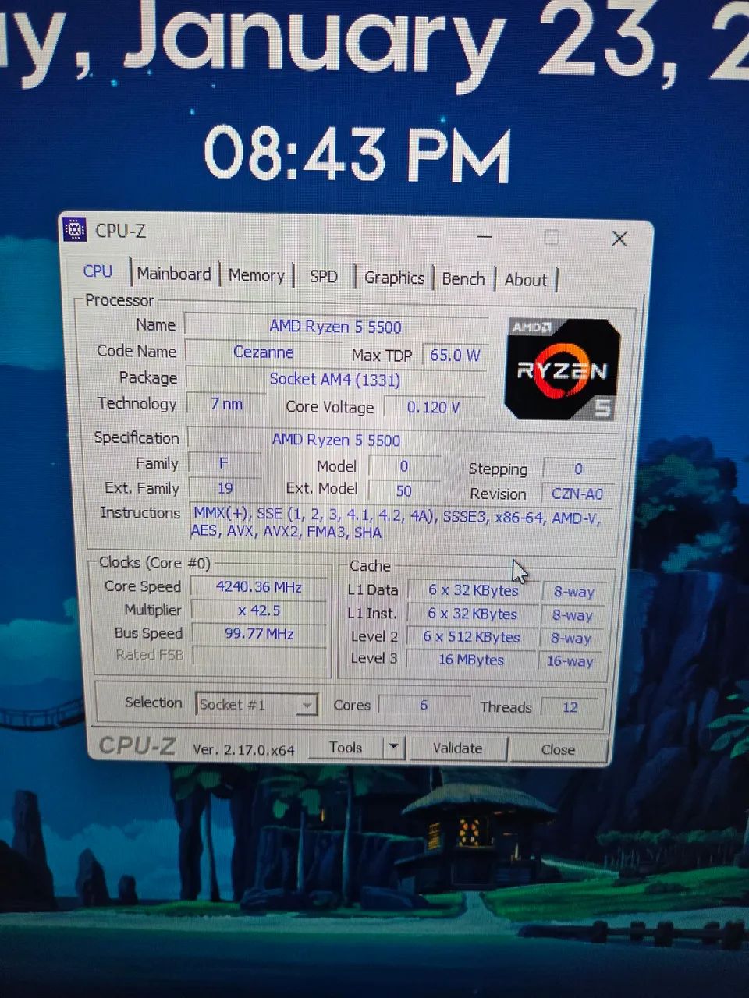Click the Core Speed value field
Screen dimensions: 749x998
258,586
